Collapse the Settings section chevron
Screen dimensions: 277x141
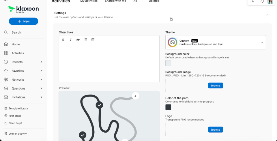tap(267, 15)
